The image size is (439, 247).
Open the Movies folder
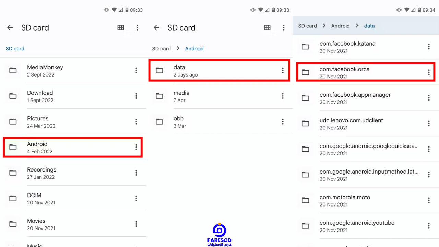click(x=73, y=224)
